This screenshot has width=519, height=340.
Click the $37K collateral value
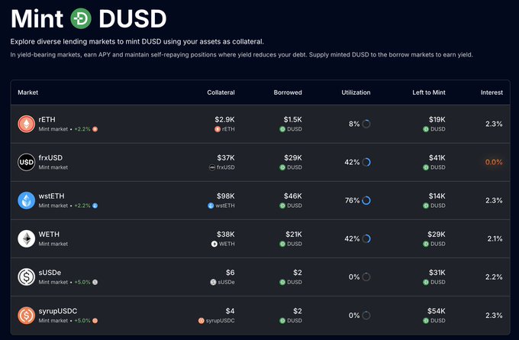pyautogui.click(x=226, y=158)
